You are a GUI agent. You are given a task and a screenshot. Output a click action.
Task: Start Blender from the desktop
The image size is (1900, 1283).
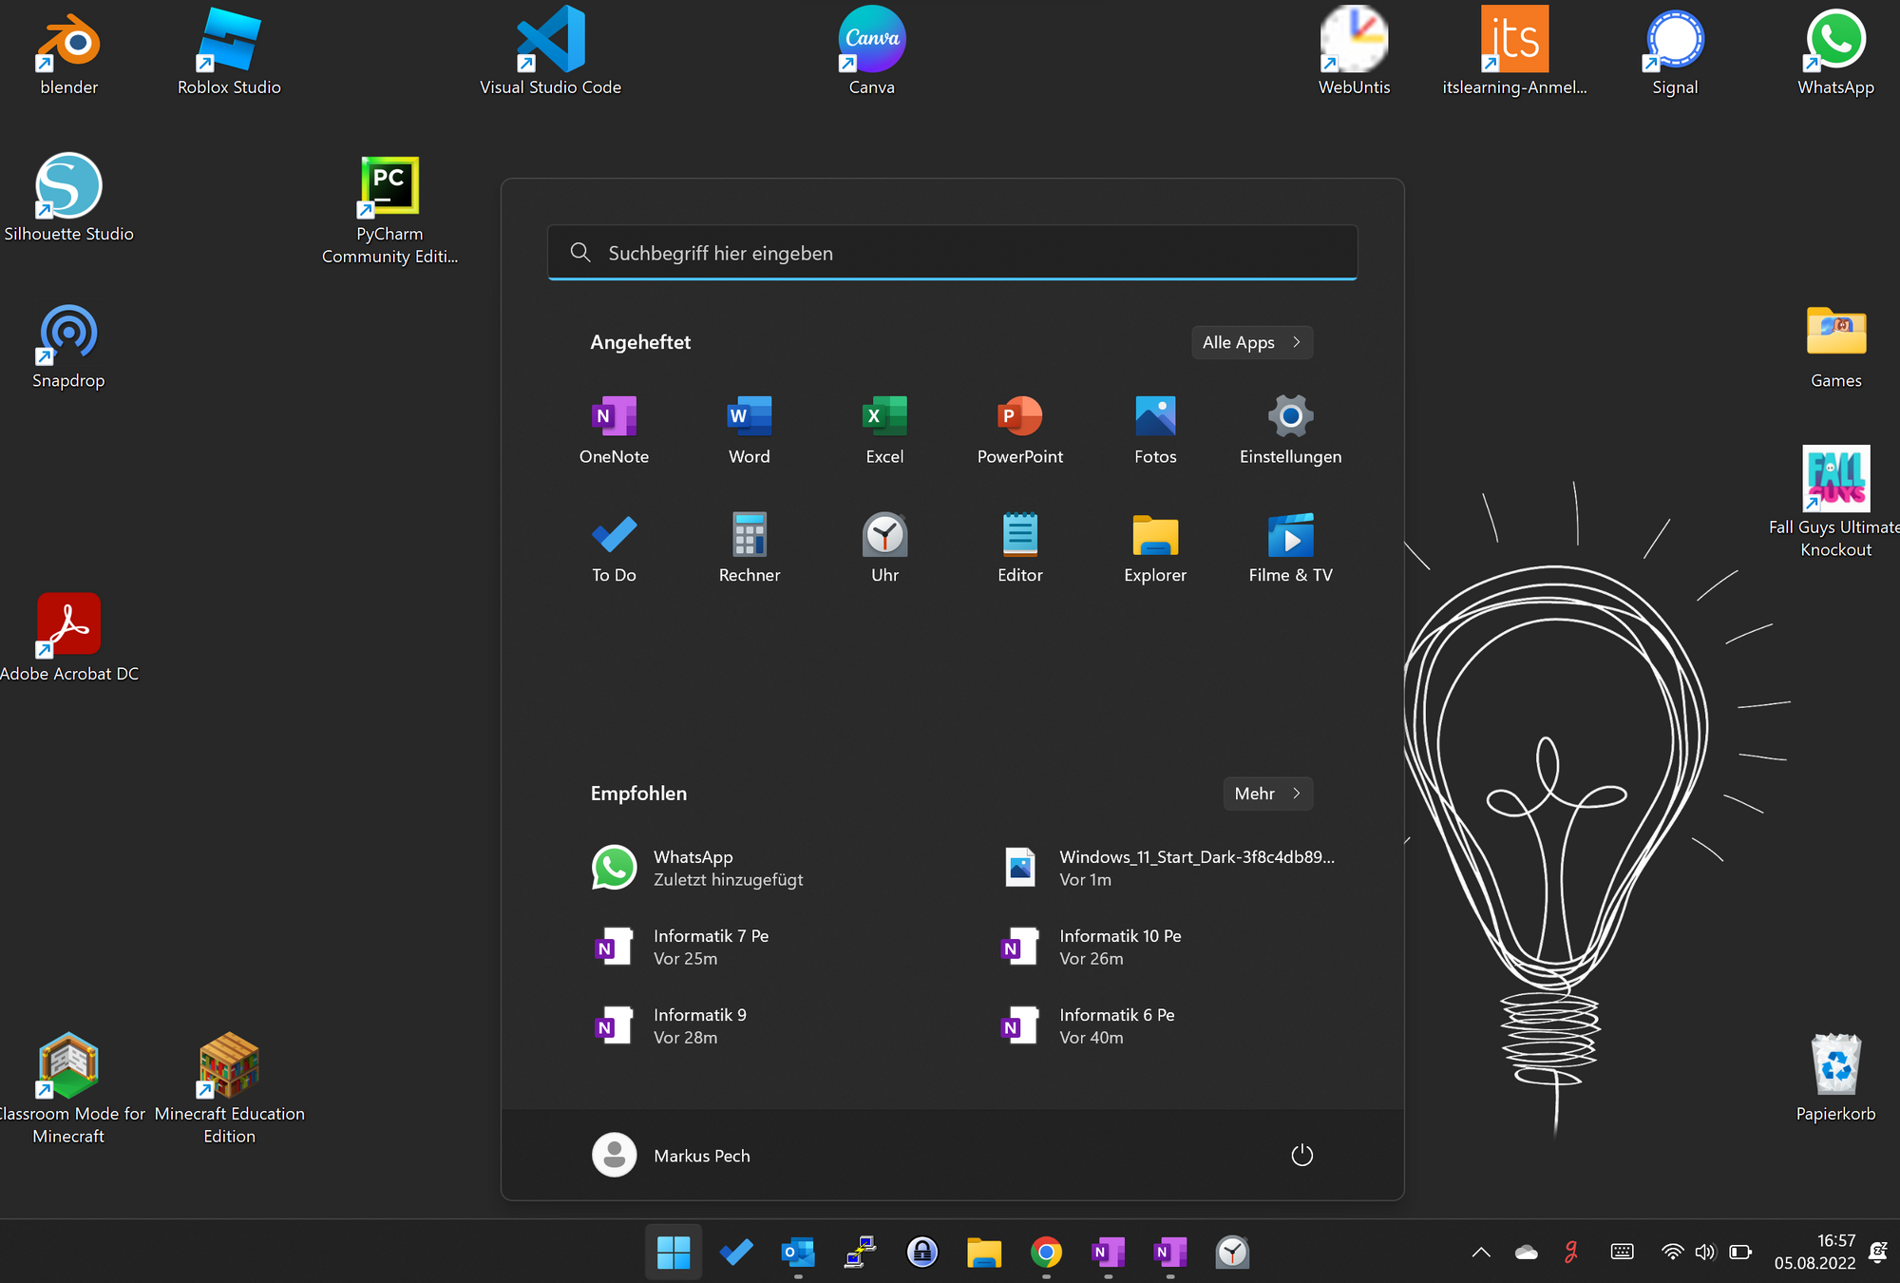click(68, 43)
